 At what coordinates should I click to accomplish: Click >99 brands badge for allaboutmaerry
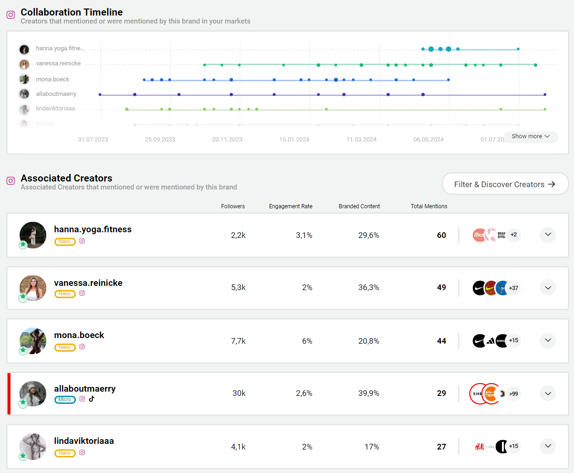(513, 394)
